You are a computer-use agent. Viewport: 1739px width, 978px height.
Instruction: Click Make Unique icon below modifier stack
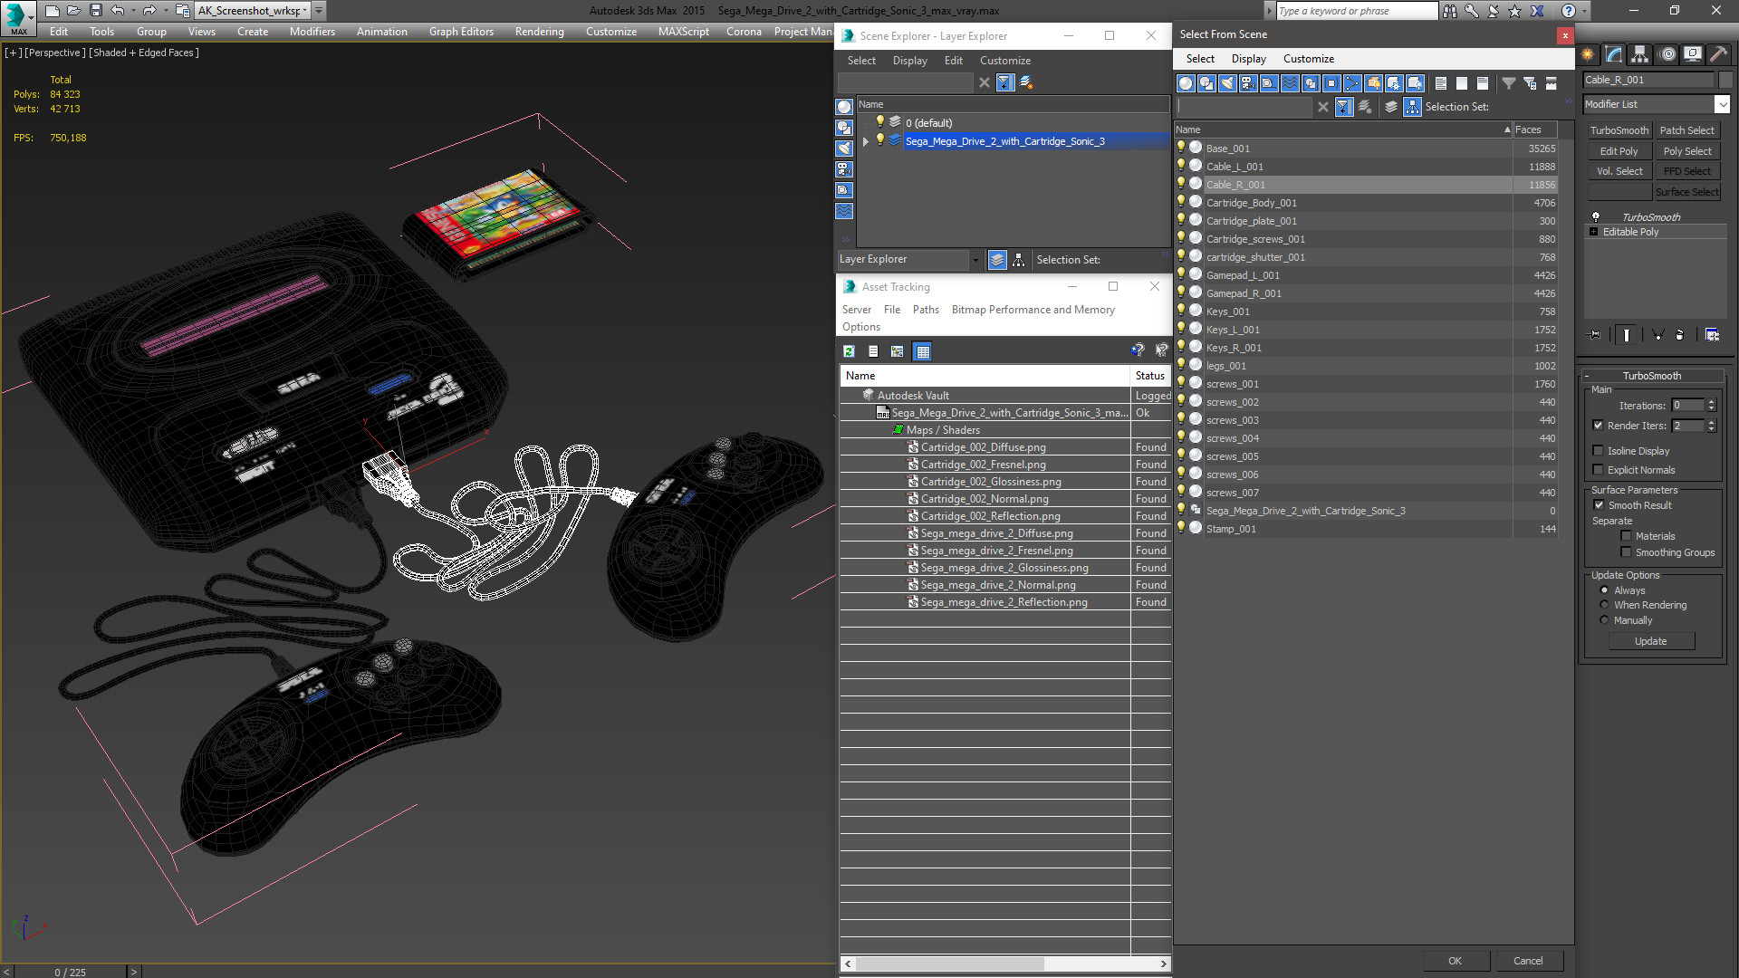[x=1658, y=335]
